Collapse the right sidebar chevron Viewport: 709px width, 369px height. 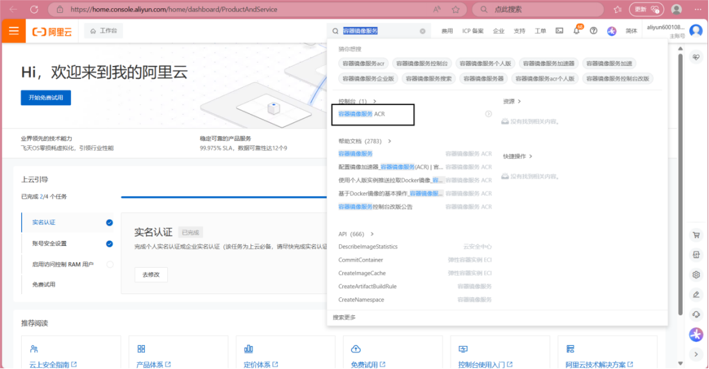(x=696, y=354)
